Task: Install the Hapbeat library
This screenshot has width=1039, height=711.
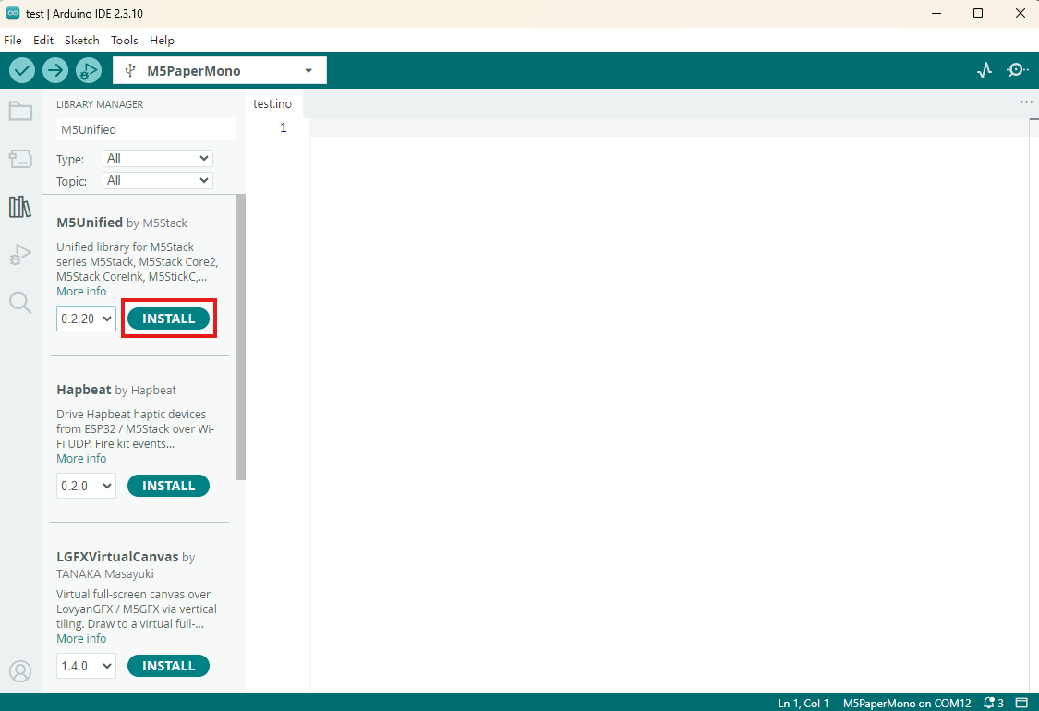Action: pyautogui.click(x=168, y=486)
